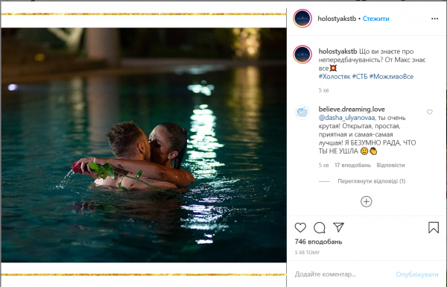The height and width of the screenshot is (287, 447).
Task: Save post with bookmark icon
Action: (434, 227)
